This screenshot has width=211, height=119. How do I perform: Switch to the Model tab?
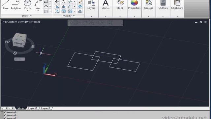point(21,108)
